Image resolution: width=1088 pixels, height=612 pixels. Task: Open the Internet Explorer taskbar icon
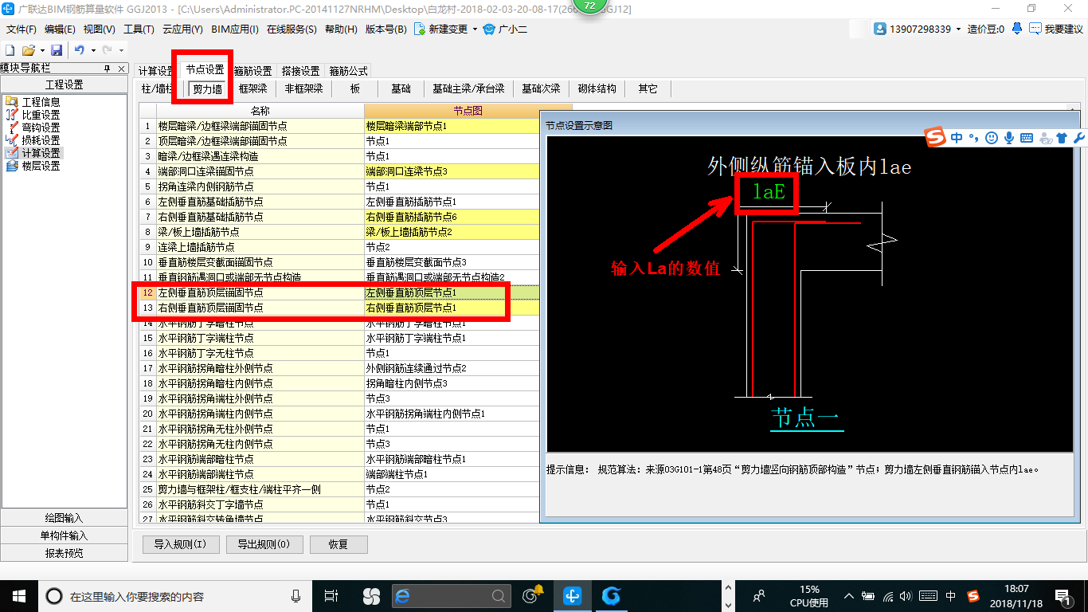coord(402,595)
